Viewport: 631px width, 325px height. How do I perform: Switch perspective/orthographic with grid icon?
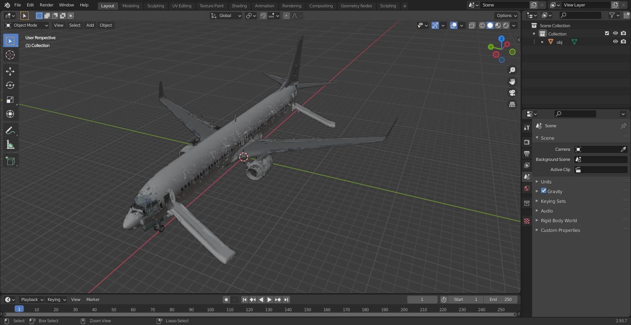[x=512, y=105]
